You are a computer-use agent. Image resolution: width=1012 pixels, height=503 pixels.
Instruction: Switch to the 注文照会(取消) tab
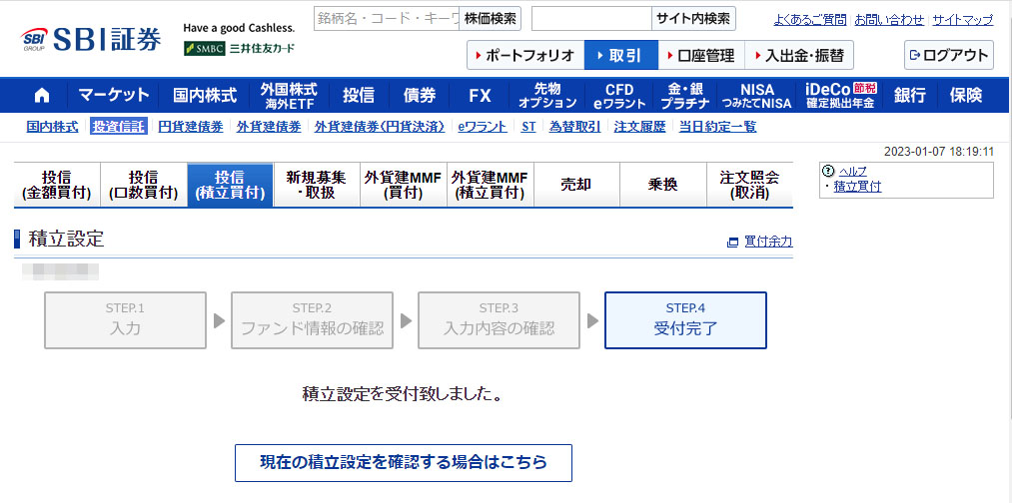[x=749, y=185]
